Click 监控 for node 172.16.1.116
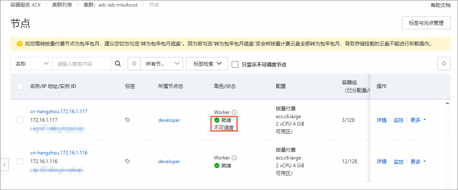458x190 pixels. 399,161
